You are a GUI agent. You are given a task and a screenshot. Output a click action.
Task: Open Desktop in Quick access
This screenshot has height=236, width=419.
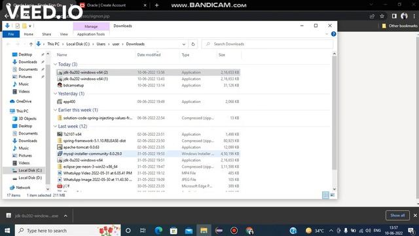click(25, 54)
